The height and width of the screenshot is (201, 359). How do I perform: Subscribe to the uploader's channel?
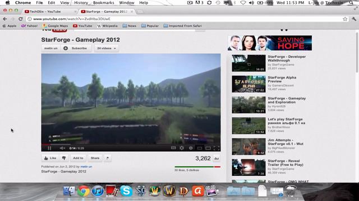click(x=76, y=49)
